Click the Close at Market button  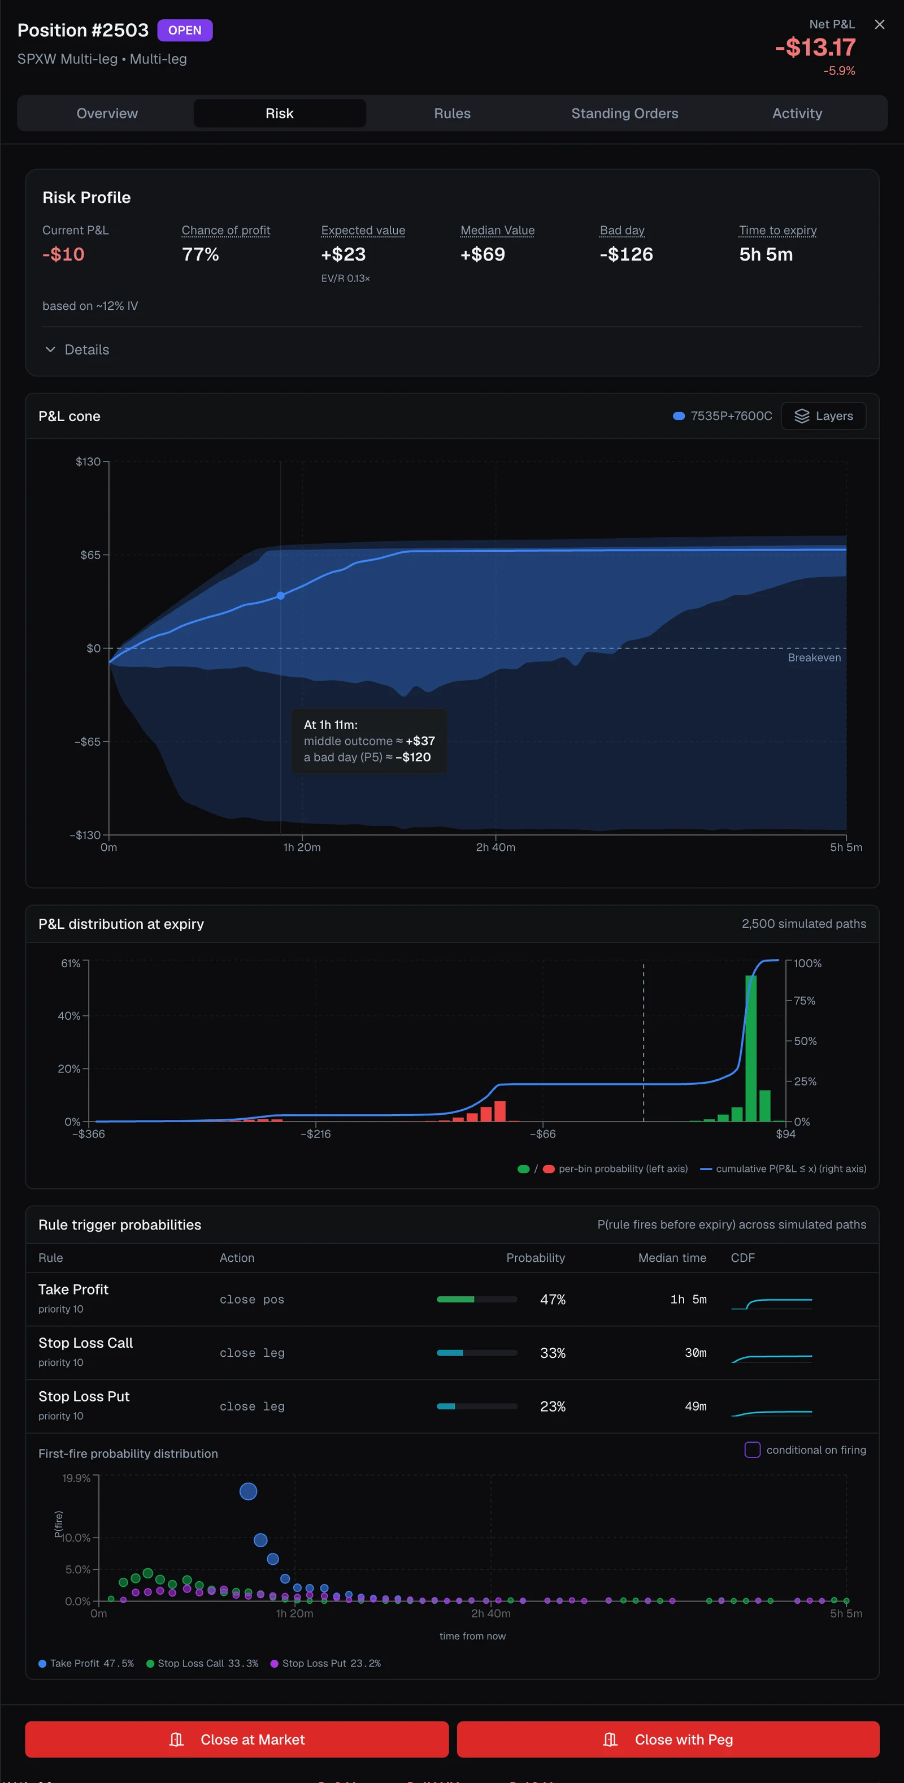tap(237, 1739)
